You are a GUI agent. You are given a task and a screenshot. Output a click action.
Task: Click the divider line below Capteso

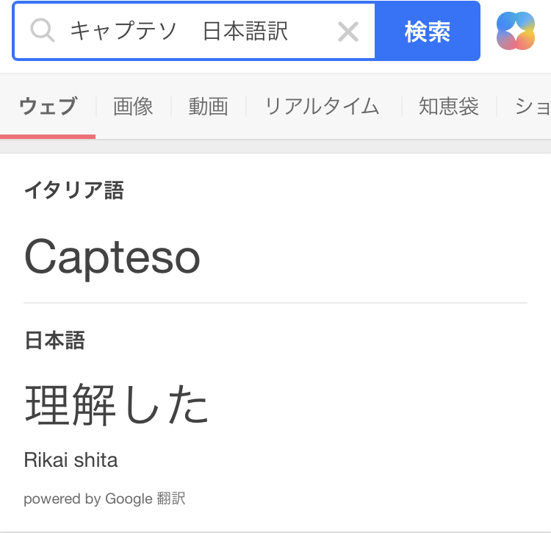[x=275, y=303]
